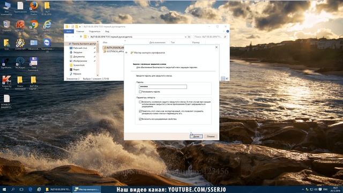Select the AUTH_RSA256 file in Explorer

pyautogui.click(x=113, y=47)
